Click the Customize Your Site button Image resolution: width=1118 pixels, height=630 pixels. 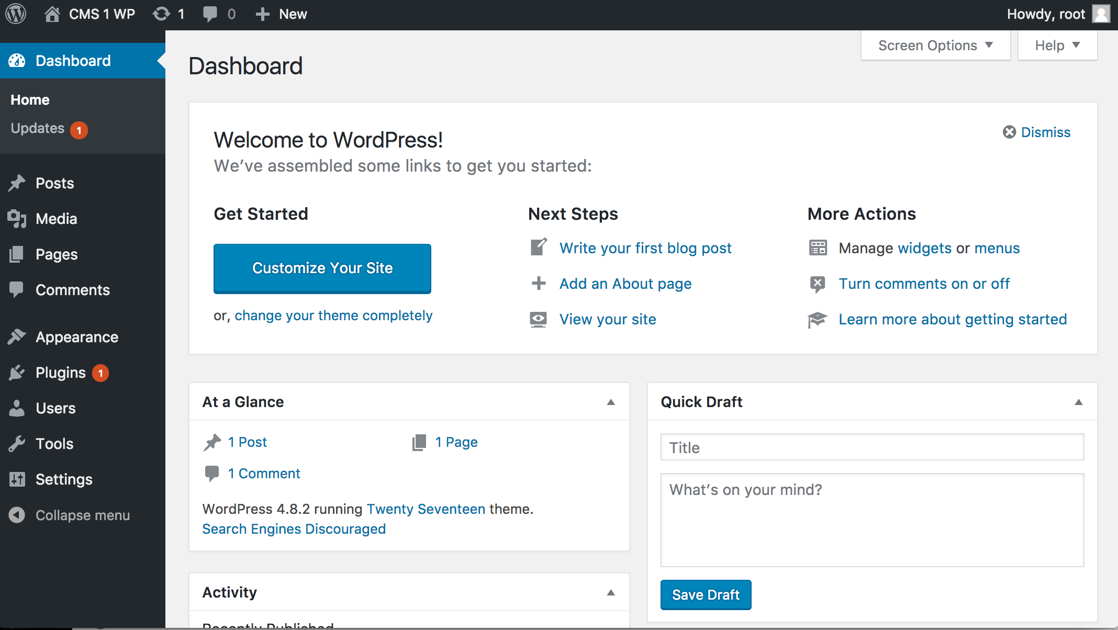(x=322, y=268)
